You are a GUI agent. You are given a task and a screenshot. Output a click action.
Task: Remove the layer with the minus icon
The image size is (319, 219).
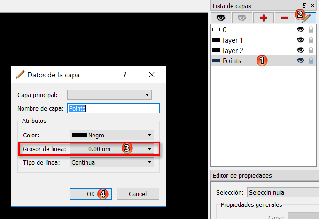tap(284, 18)
